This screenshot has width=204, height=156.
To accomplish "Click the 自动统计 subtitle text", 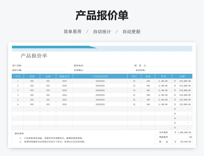I will [102, 32].
